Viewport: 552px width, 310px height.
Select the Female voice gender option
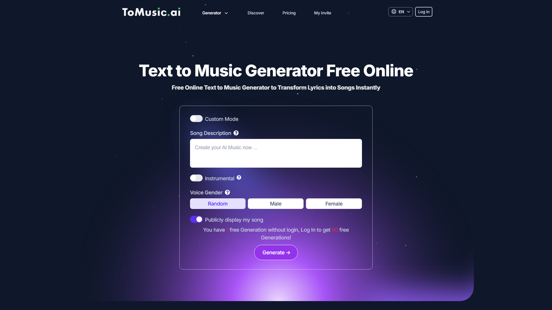pyautogui.click(x=333, y=204)
